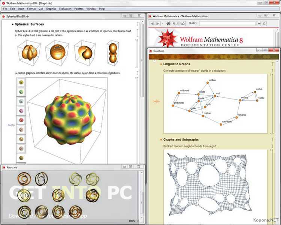Open the Palettes menu
Screen dimensions: 281x225
[79, 9]
